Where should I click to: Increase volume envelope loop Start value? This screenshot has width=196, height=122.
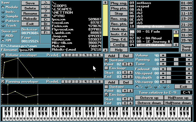coord(125,73)
